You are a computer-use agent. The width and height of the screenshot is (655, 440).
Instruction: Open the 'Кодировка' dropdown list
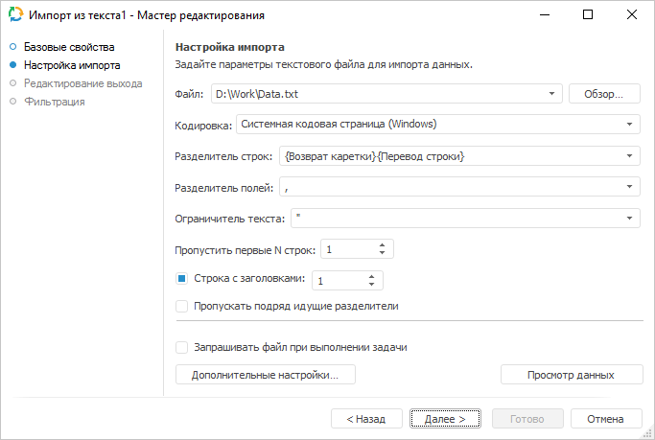pyautogui.click(x=629, y=124)
